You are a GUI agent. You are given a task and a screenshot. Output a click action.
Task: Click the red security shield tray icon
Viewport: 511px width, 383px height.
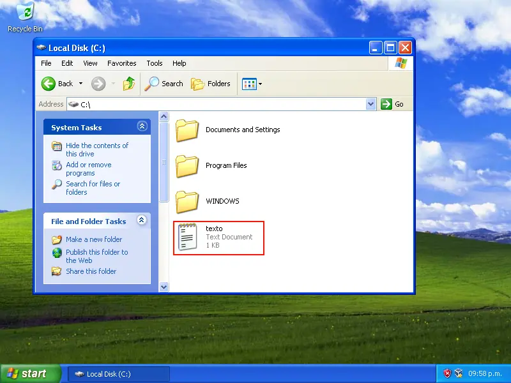point(448,373)
